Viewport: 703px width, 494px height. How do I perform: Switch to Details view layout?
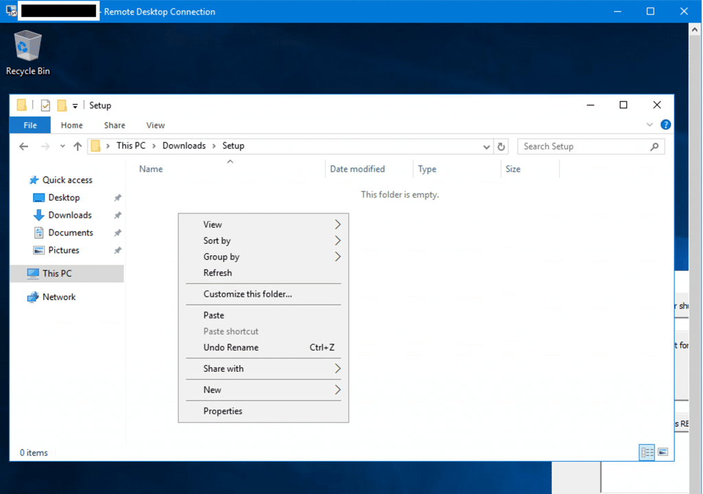[646, 452]
